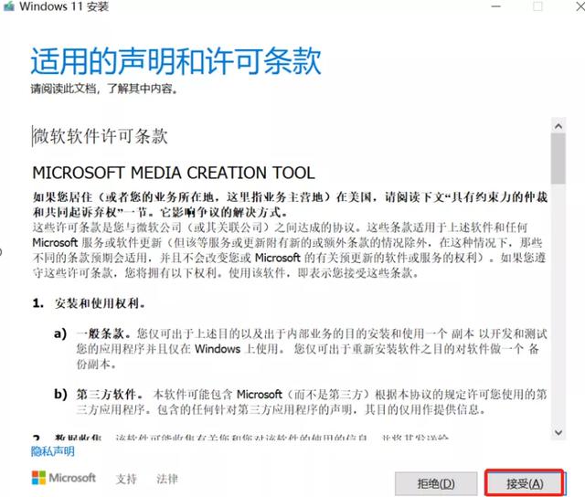
Task: Open the 隐私声明 privacy statement link
Action: tap(53, 451)
